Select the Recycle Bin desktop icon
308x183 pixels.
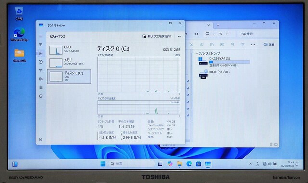coord(19,14)
